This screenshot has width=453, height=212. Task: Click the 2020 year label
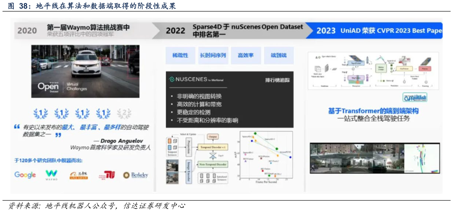[x=27, y=31]
